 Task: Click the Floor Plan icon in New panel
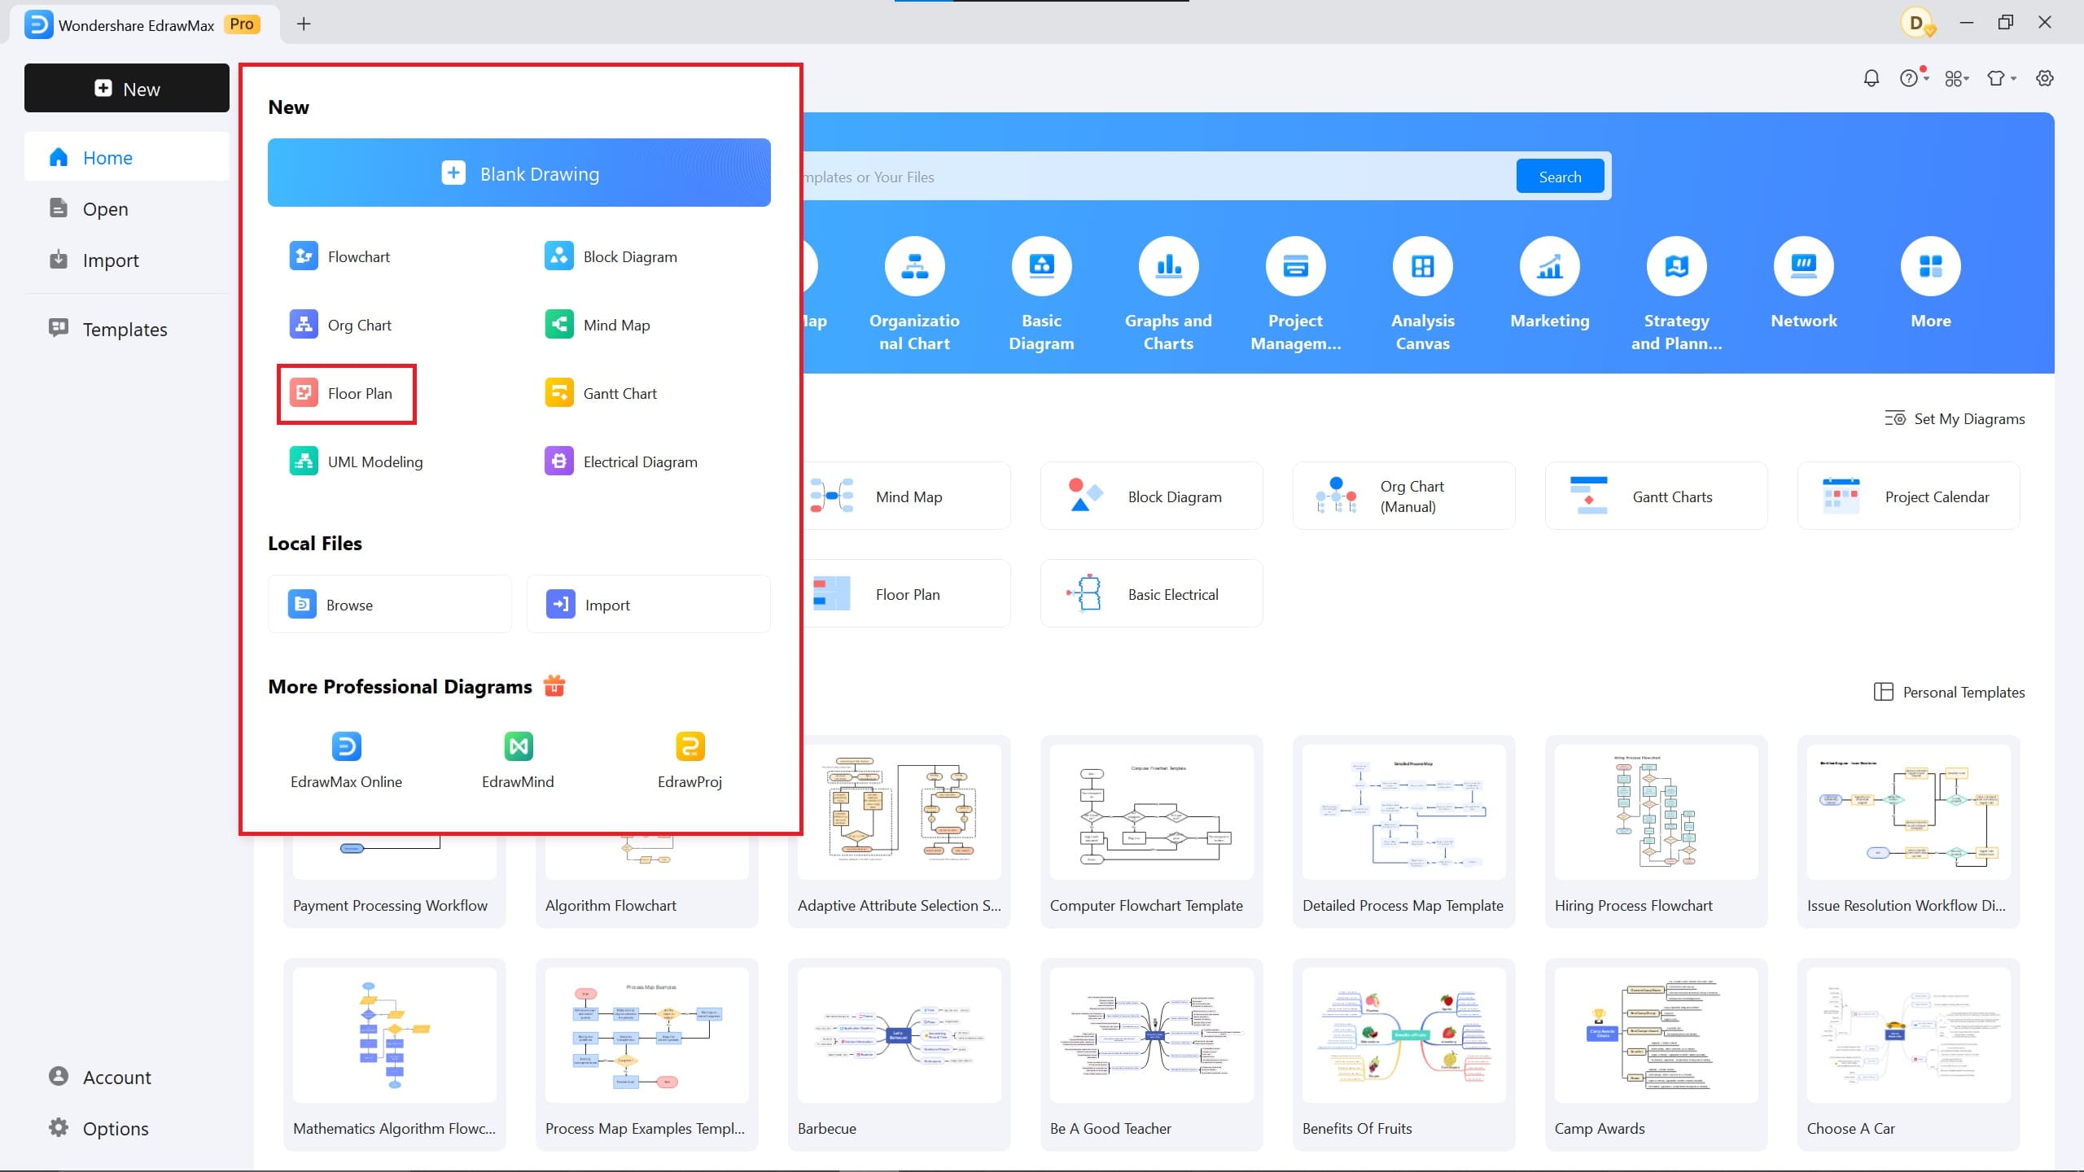[304, 393]
